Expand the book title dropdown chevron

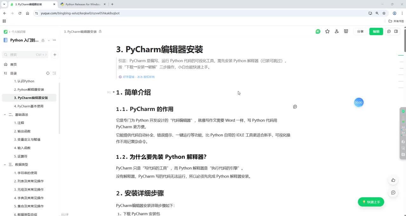pyautogui.click(x=49, y=40)
